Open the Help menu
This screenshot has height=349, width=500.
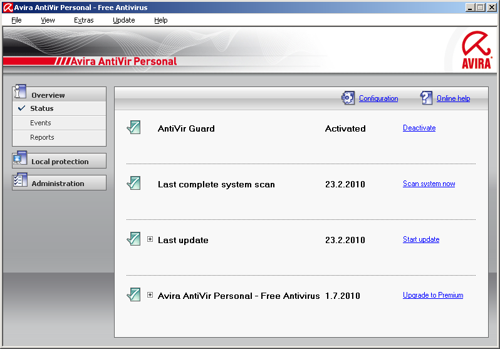pos(160,20)
